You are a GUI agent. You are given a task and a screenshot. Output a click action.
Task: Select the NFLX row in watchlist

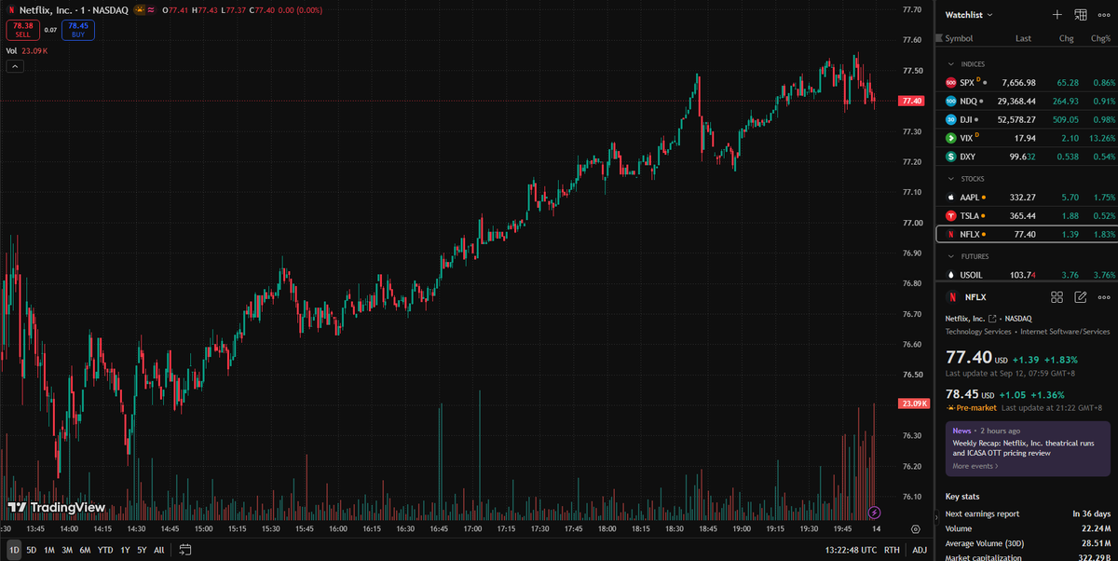[x=1027, y=234]
